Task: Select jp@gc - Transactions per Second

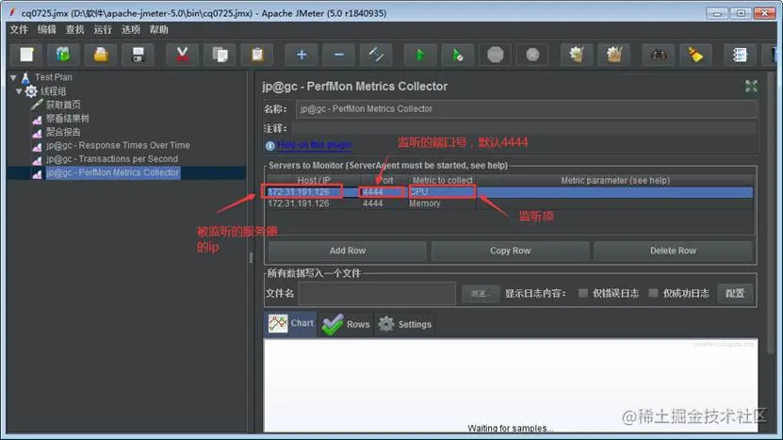Action: pos(112,159)
